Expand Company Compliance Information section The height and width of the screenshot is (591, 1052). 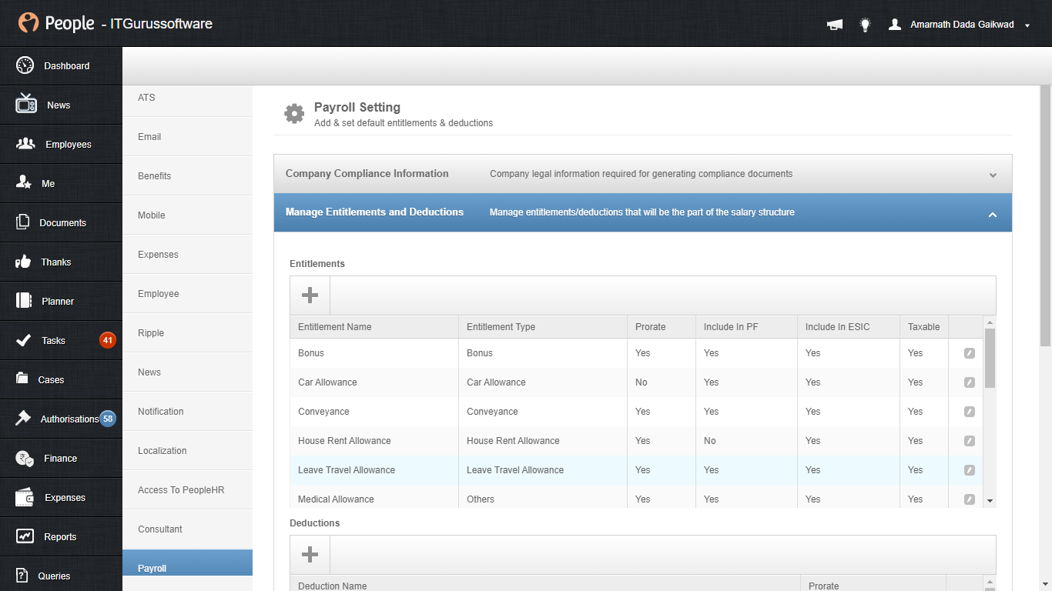click(643, 174)
